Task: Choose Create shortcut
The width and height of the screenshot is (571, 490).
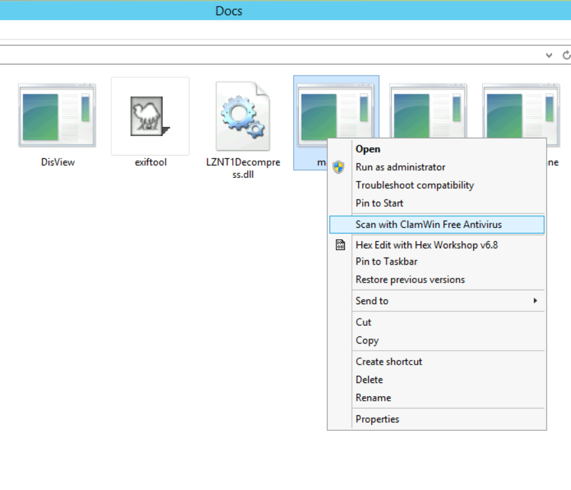Action: click(x=388, y=361)
